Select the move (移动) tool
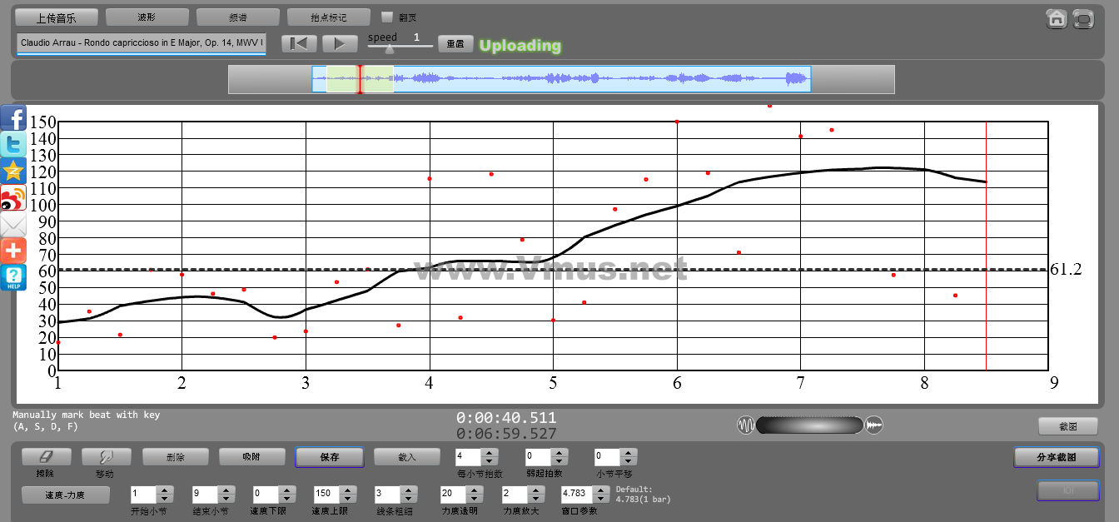This screenshot has width=1119, height=522. pos(106,457)
